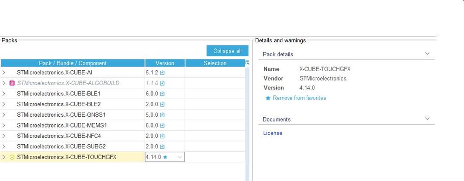Click the pink chip icon beside X-CUBE-ALGOBUILD
Screen dimensions: 464x181
click(12, 83)
